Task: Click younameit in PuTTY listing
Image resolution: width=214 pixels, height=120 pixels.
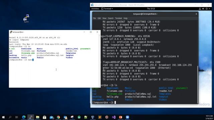Action: tap(85, 49)
